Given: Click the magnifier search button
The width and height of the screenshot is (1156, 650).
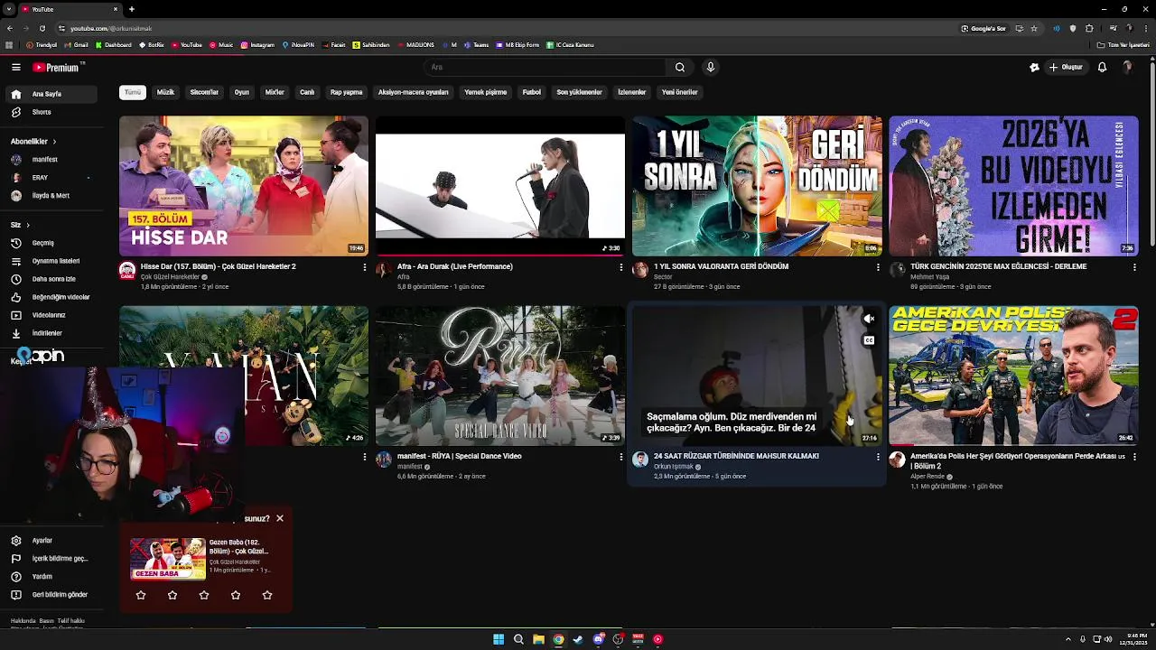Looking at the screenshot, I should tap(680, 67).
